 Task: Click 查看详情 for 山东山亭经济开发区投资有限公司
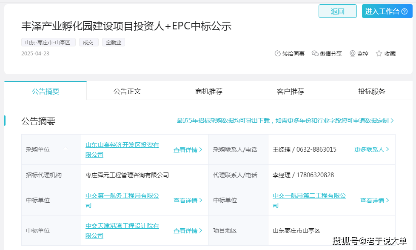(188, 150)
